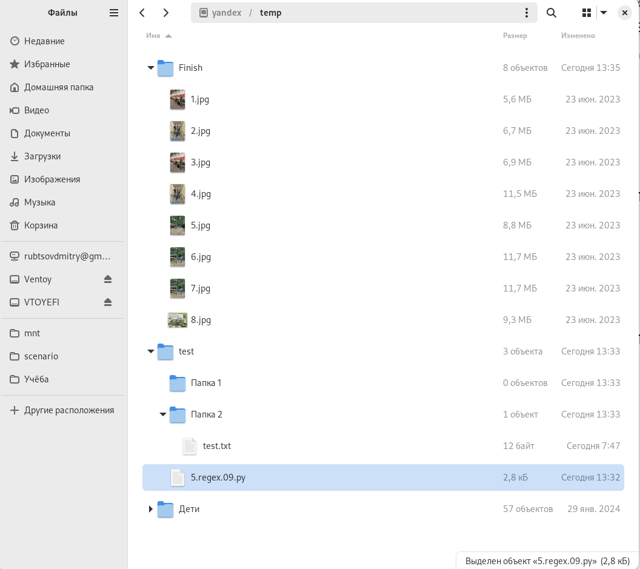This screenshot has height=569, width=640.
Task: Open Другие расположения
Action: pos(68,410)
